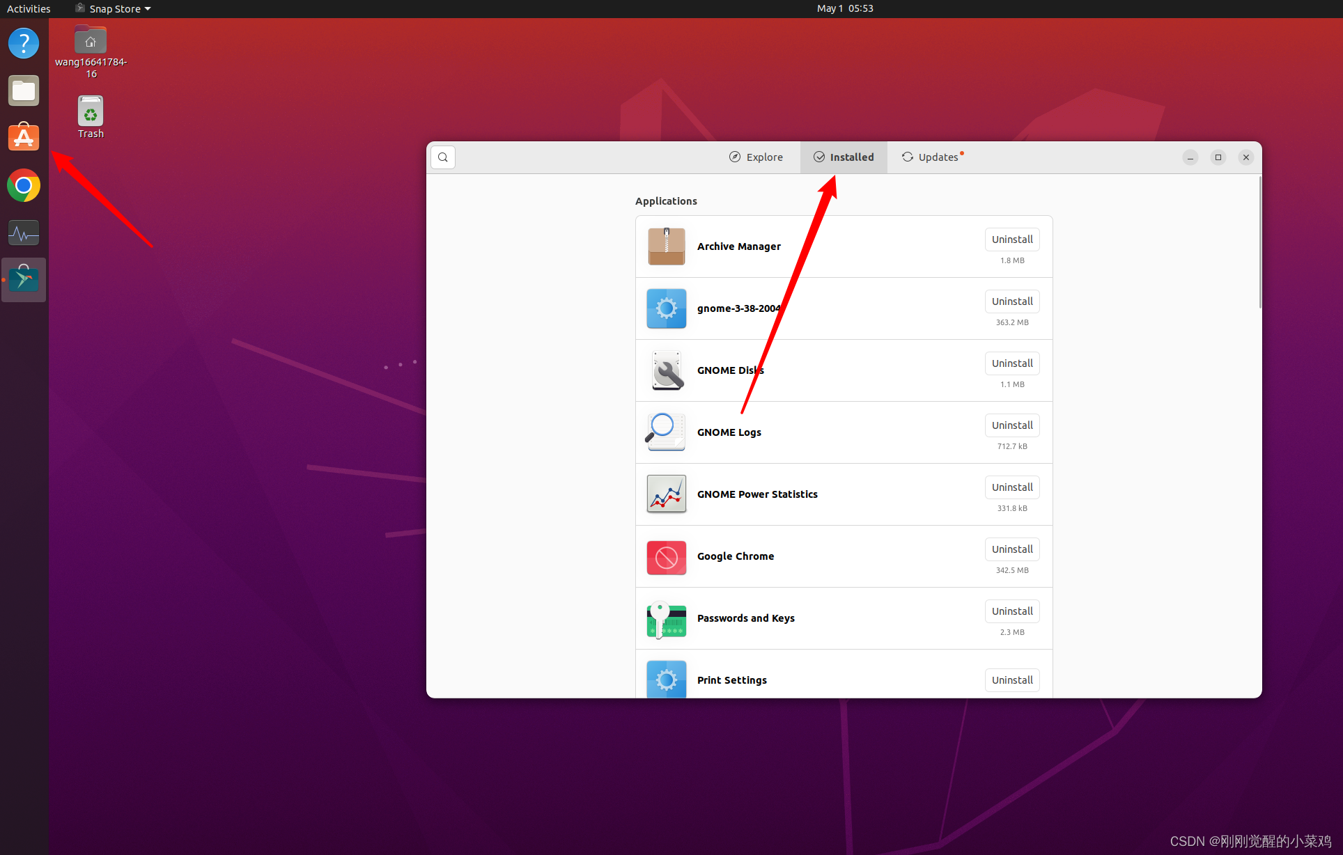Click the GNOME Power Statistics chart icon

(x=666, y=494)
